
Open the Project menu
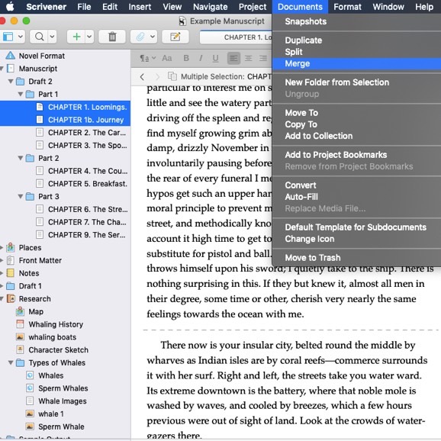[253, 6]
